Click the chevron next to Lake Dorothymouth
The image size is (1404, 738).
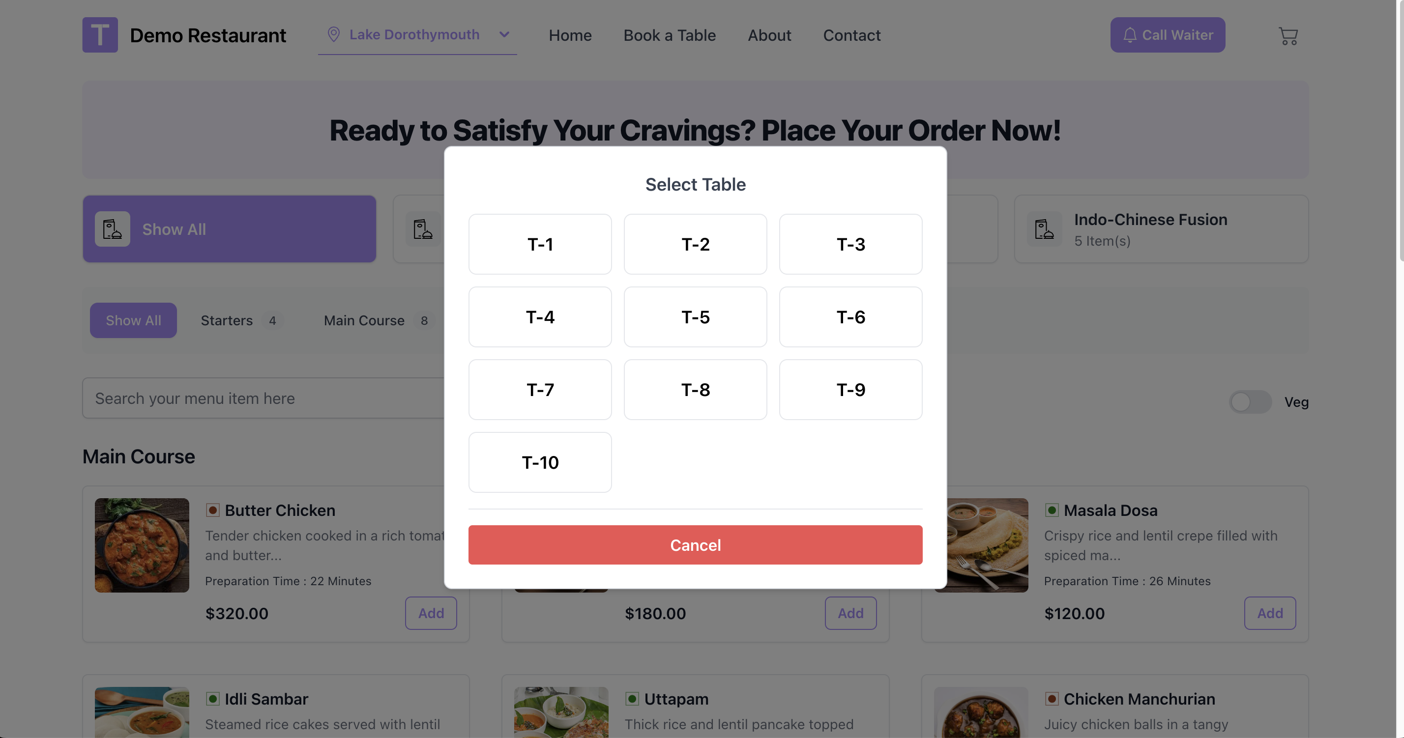coord(504,35)
